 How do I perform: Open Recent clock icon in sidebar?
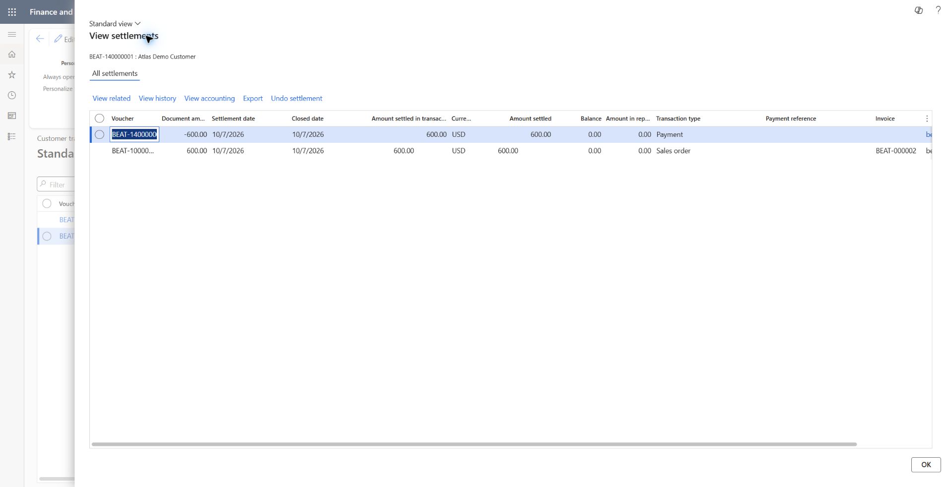click(12, 95)
